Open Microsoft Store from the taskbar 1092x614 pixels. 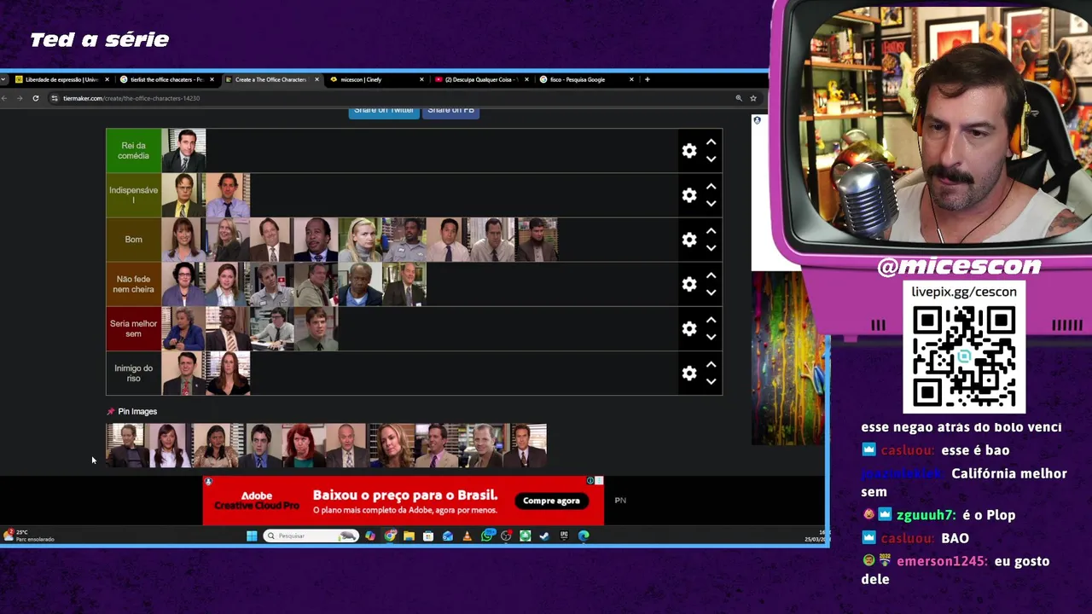[428, 536]
